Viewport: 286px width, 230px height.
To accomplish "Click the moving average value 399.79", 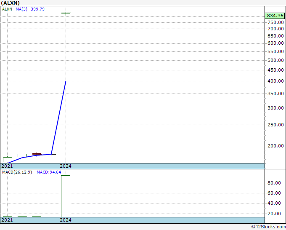I will (37, 9).
